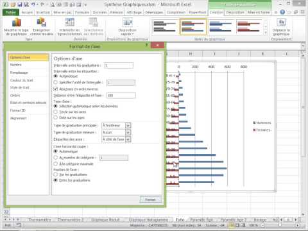Viewport: 308px width, 231px height.
Task: Select À la catégorie maximale radio
Action: (x=56, y=164)
